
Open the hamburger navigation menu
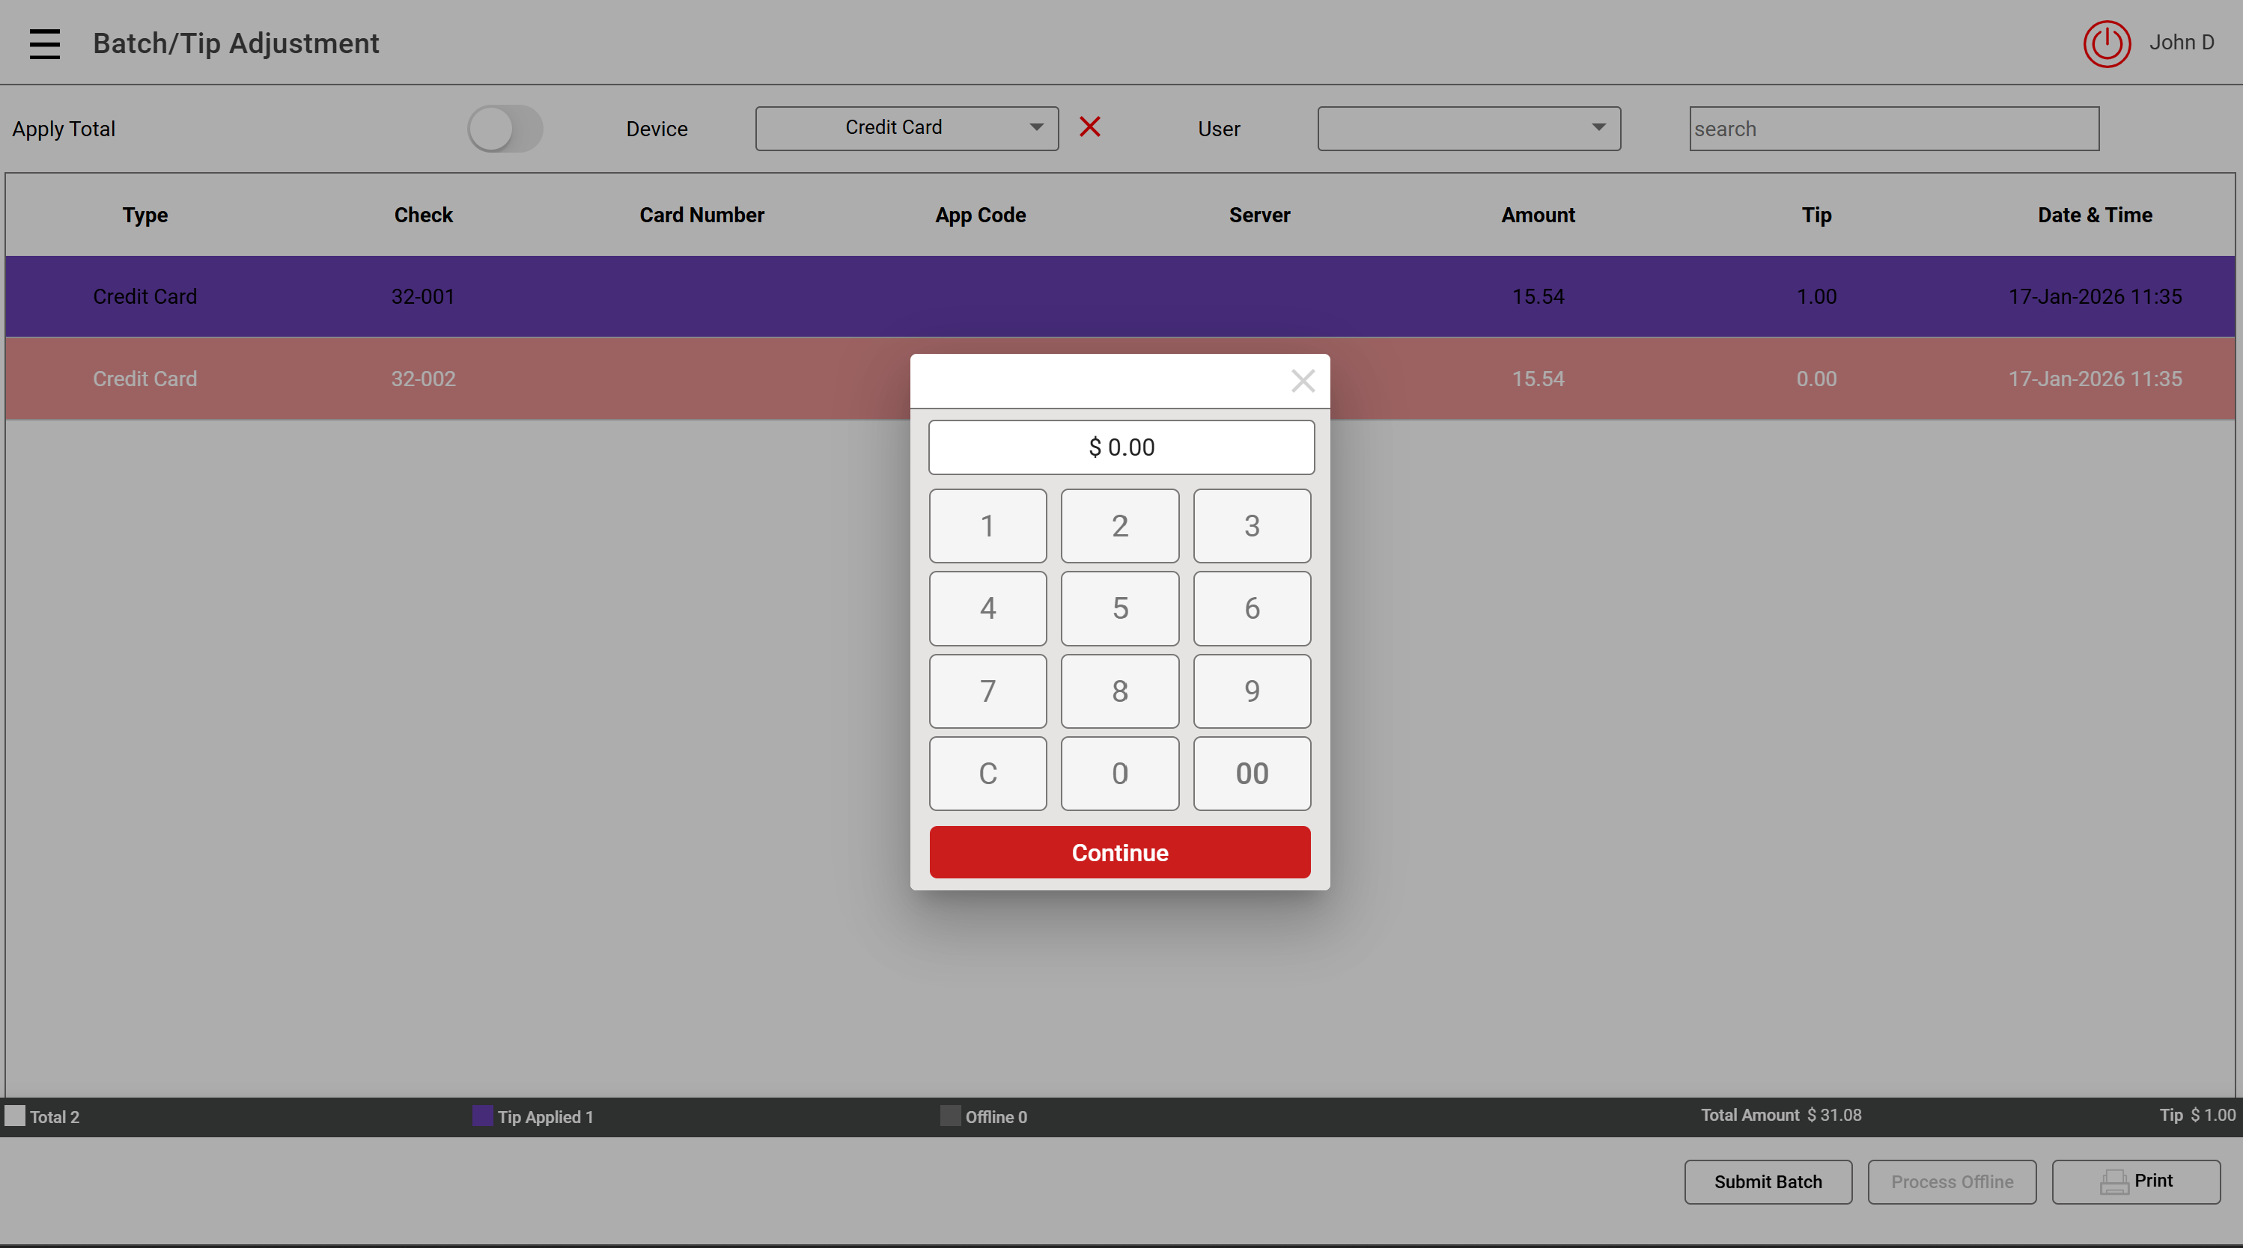pos(44,43)
